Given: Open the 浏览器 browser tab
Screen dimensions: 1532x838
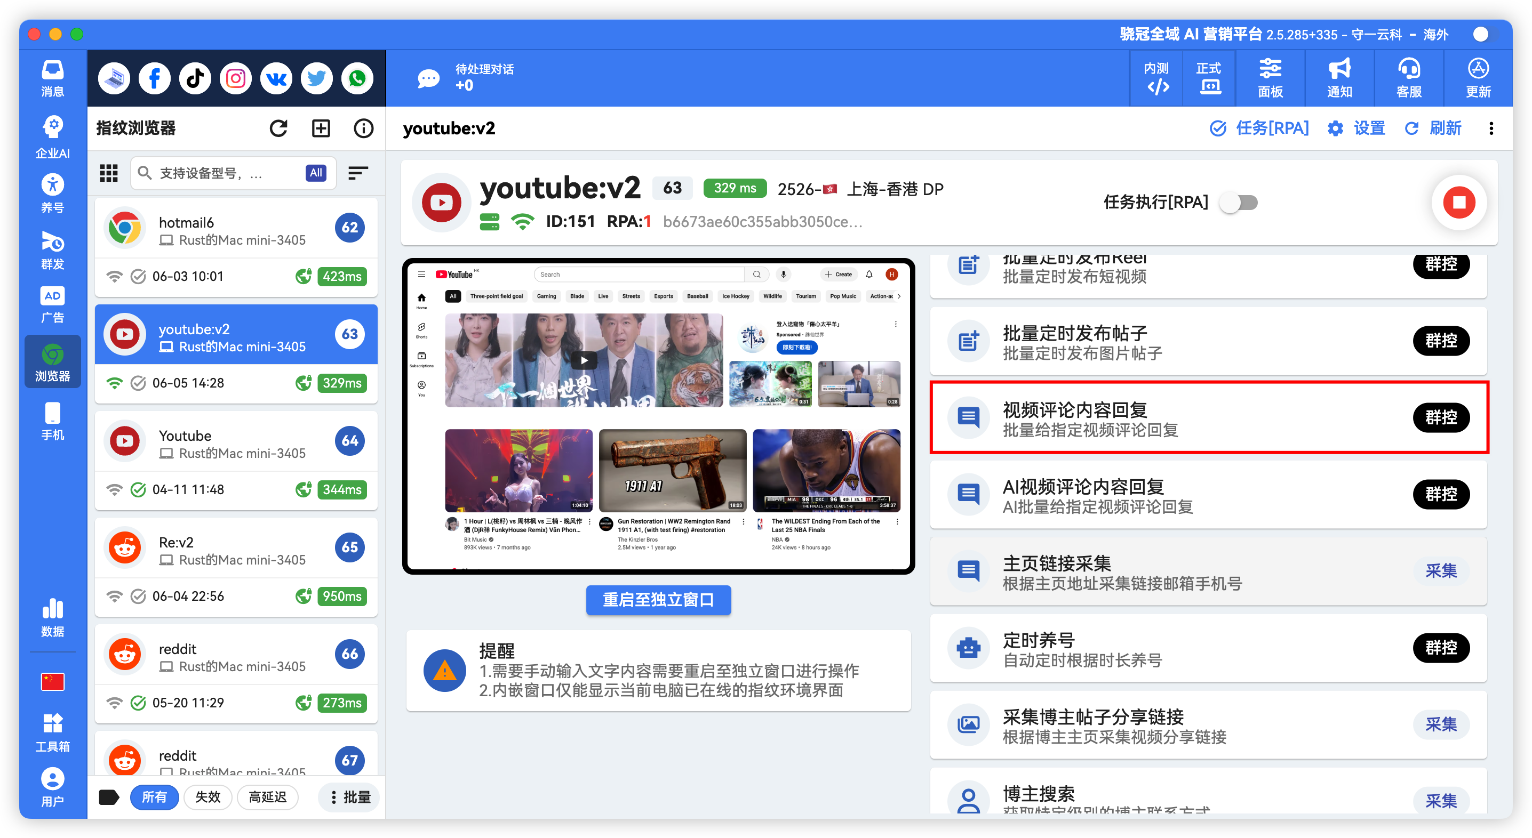Looking at the screenshot, I should pyautogui.click(x=52, y=362).
